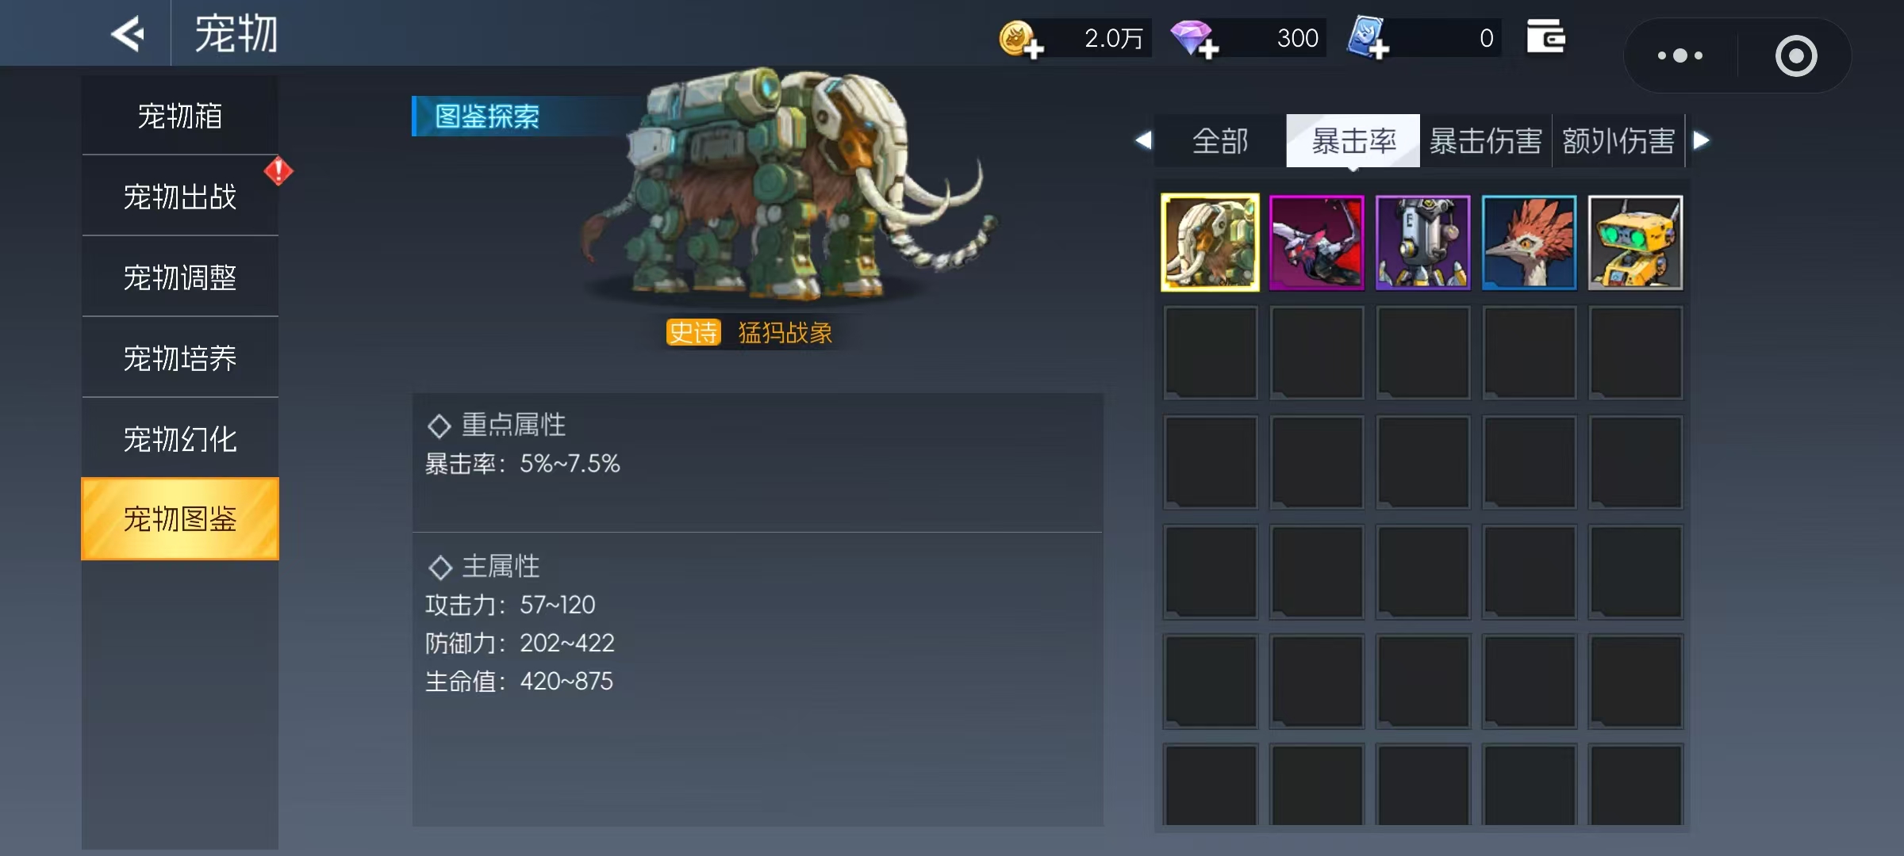Switch to the 额外伤害 filter tab

(1618, 141)
